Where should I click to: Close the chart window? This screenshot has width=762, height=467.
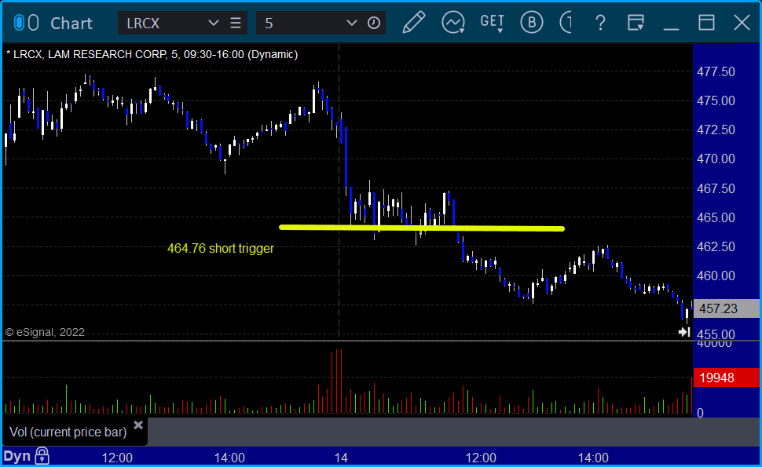(x=742, y=22)
